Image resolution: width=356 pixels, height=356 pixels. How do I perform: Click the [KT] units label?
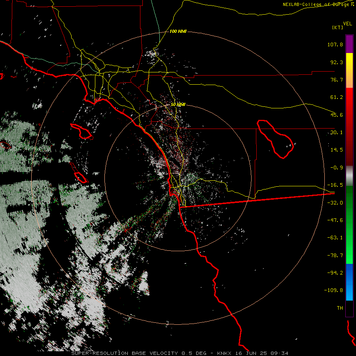(338, 27)
